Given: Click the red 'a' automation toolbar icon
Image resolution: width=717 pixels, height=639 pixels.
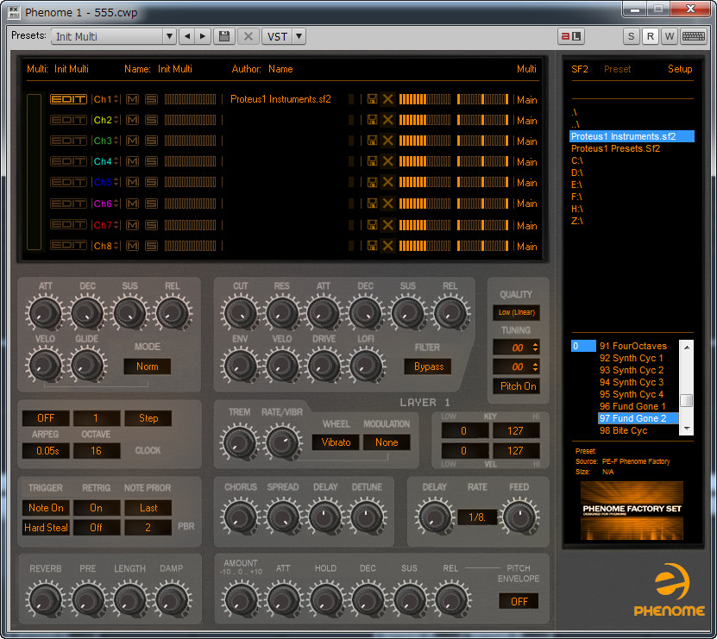Looking at the screenshot, I should click(570, 36).
